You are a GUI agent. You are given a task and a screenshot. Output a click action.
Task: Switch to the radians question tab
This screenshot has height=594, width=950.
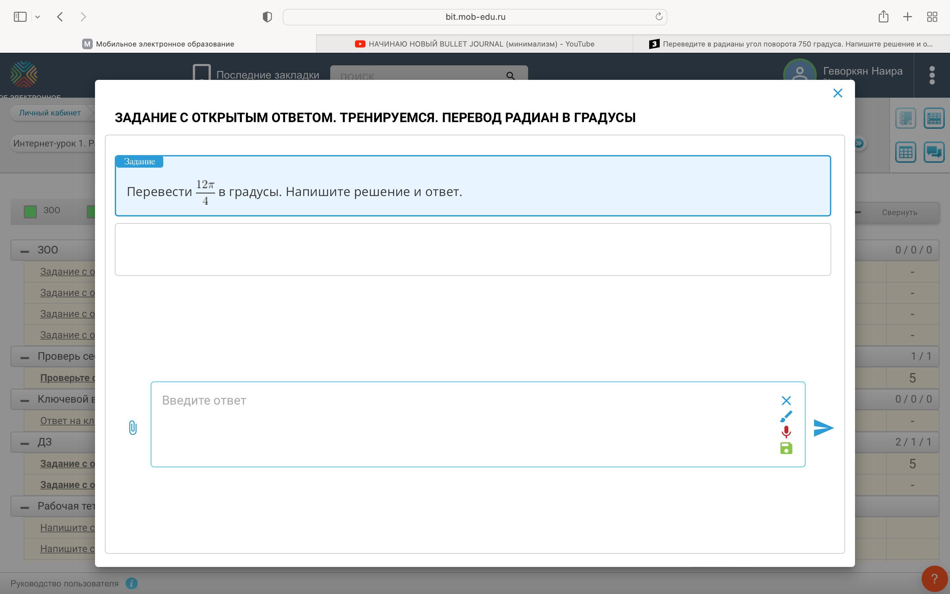click(791, 44)
